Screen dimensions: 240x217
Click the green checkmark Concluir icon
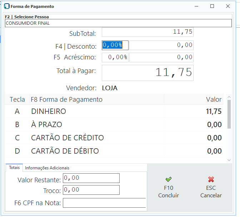169,179
